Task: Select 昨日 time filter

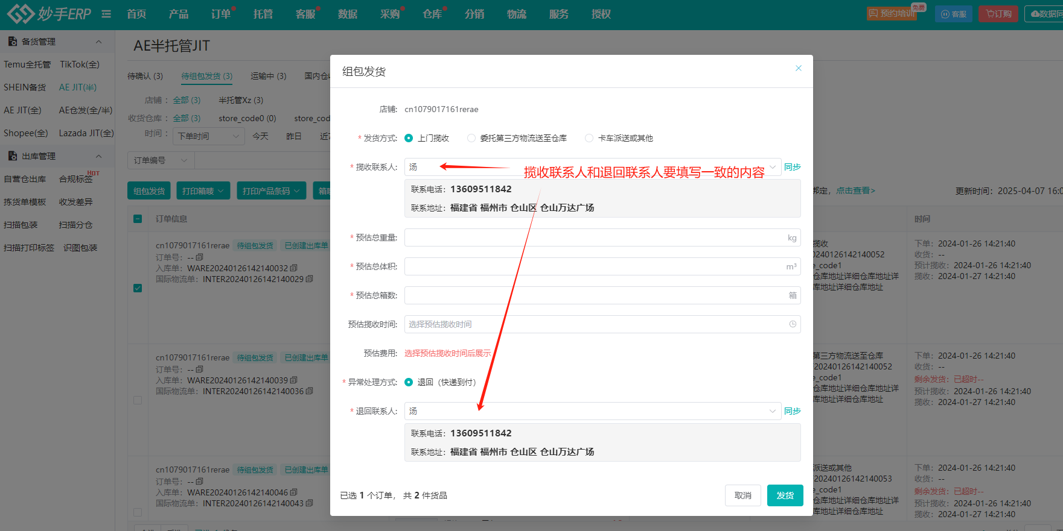Action: pos(294,136)
